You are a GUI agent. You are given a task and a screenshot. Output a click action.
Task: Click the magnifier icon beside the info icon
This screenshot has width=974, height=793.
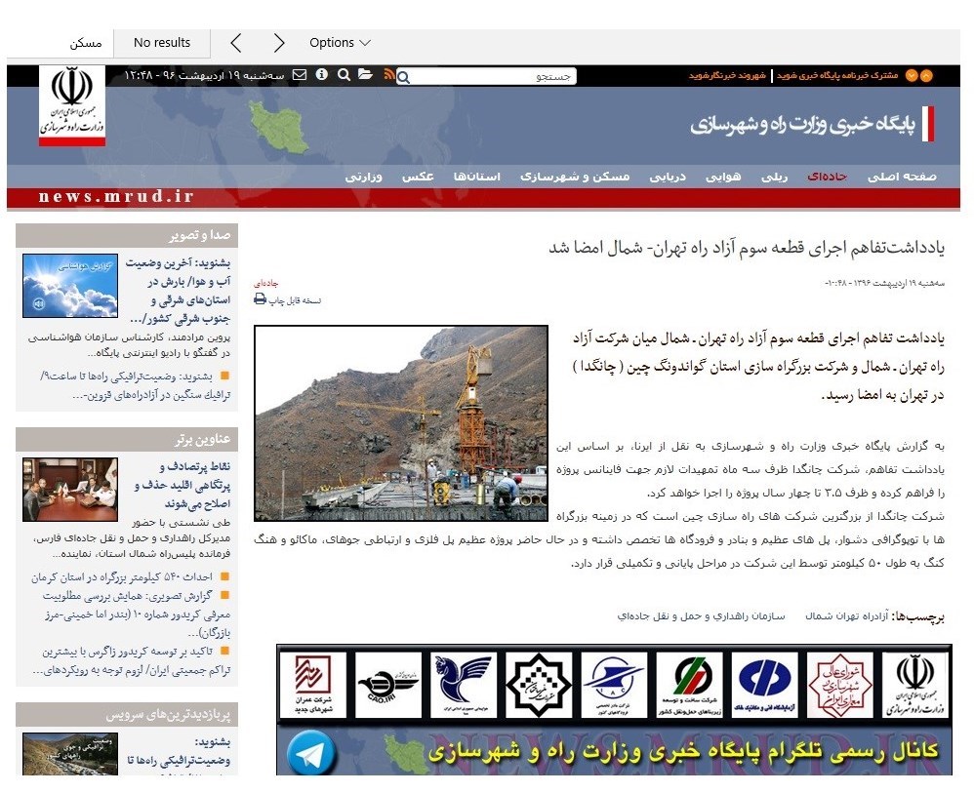coord(344,75)
